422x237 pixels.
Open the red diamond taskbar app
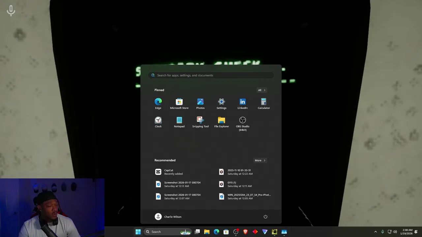click(x=255, y=232)
